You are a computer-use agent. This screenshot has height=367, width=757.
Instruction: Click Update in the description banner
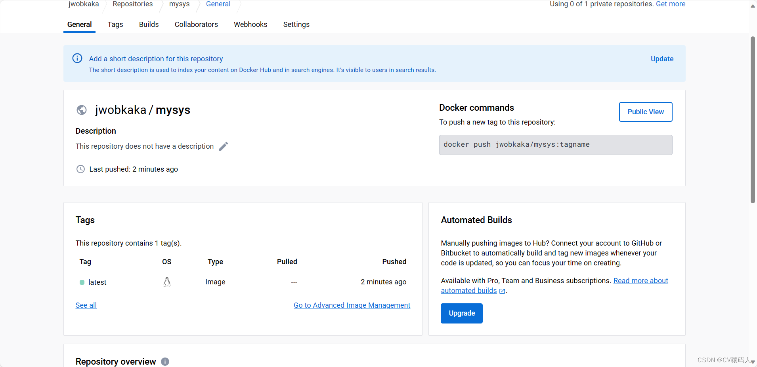pyautogui.click(x=662, y=59)
